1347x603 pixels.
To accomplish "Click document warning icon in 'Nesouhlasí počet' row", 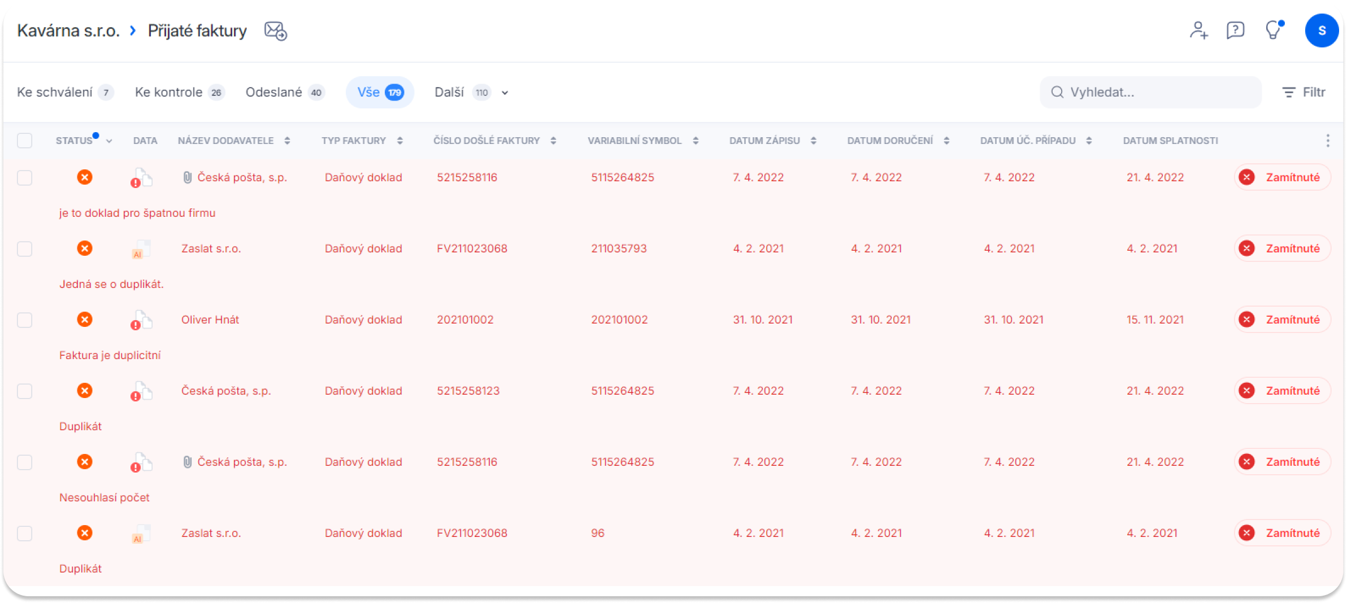I will [141, 462].
